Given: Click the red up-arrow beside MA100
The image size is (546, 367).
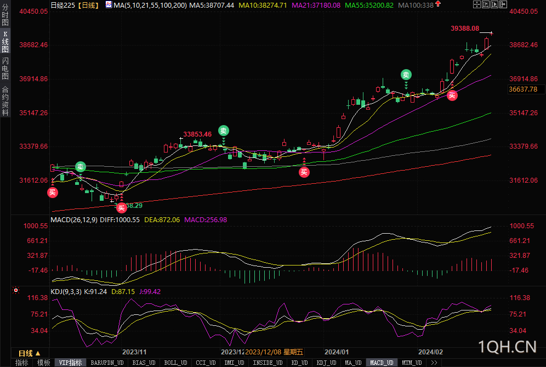Looking at the screenshot, I should 438,4.
